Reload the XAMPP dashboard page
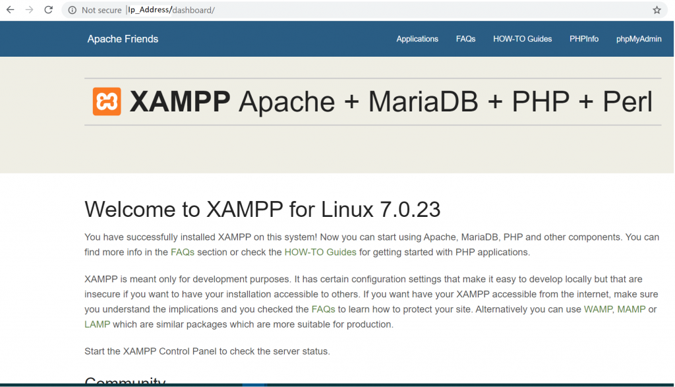 [x=48, y=10]
